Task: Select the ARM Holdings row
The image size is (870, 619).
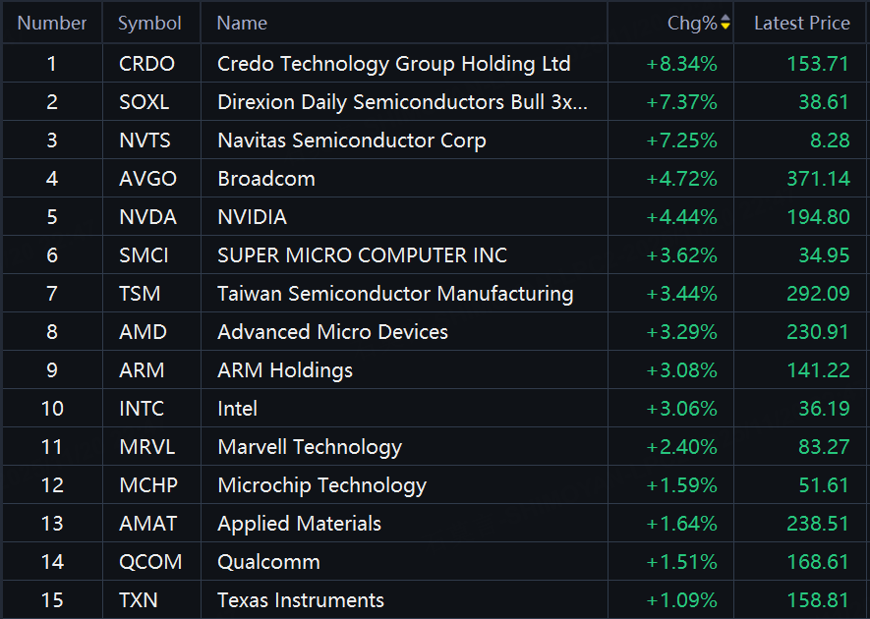Action: coord(285,370)
